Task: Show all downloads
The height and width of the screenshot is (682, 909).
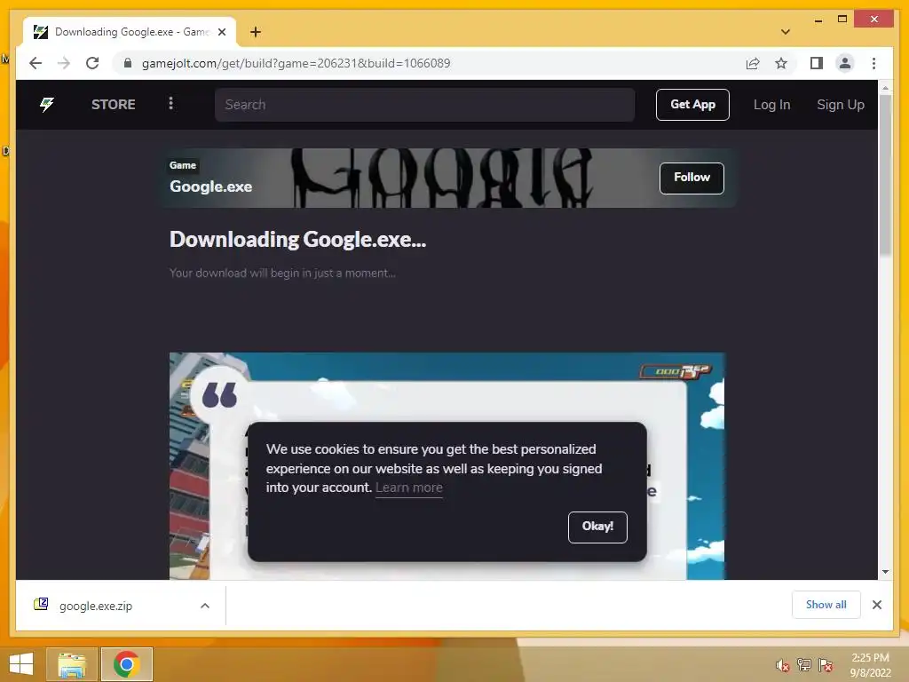Action: click(x=826, y=605)
